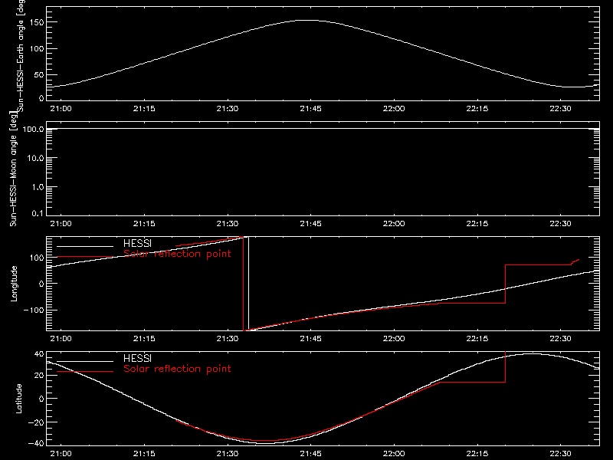613x460 pixels.
Task: Select the 50 tick on Earth angle axis
Action: tap(39, 74)
